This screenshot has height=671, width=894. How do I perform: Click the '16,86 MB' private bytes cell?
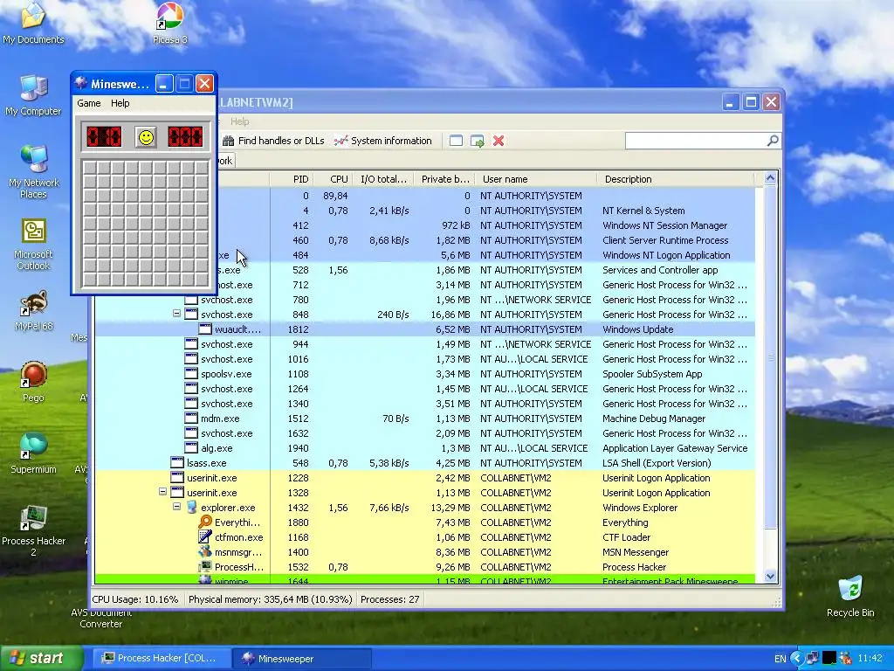click(x=450, y=315)
